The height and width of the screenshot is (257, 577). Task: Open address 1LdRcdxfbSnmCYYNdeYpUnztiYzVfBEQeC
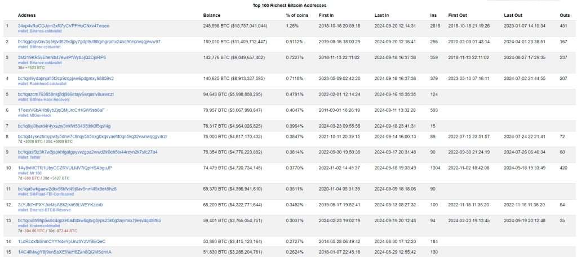click(61, 241)
